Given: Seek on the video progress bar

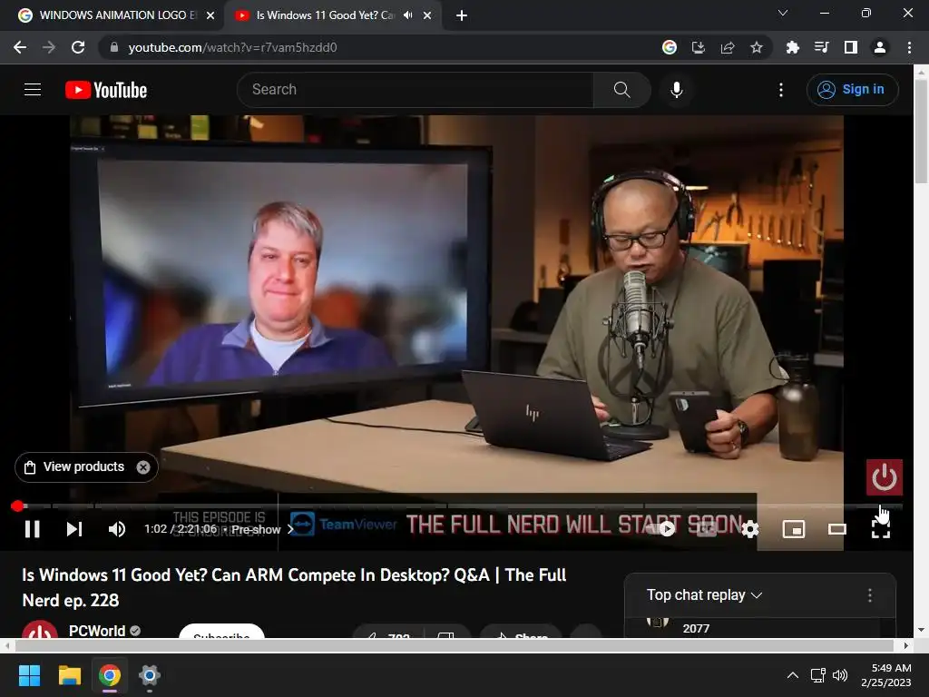Looking at the screenshot, I should [x=456, y=506].
